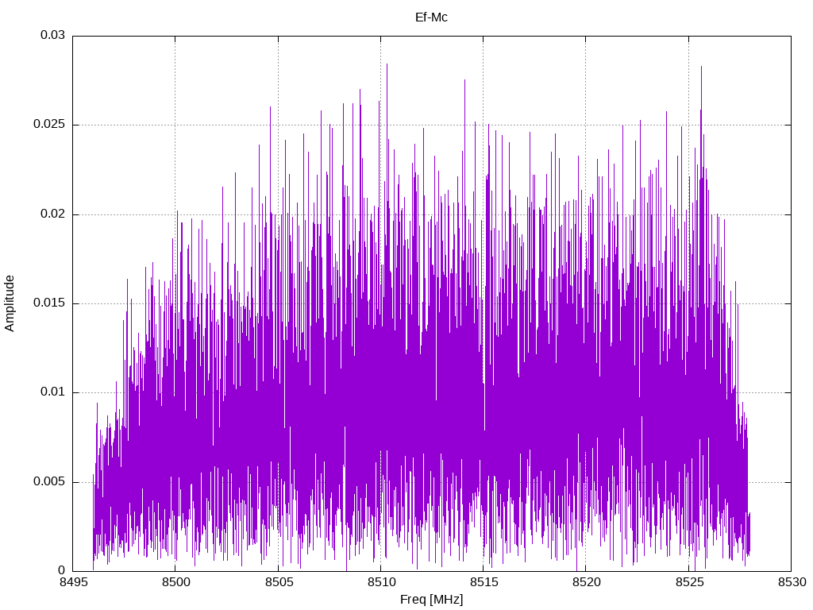This screenshot has width=813, height=610.
Task: Click the 0.015 y-axis tick label
Action: click(49, 303)
